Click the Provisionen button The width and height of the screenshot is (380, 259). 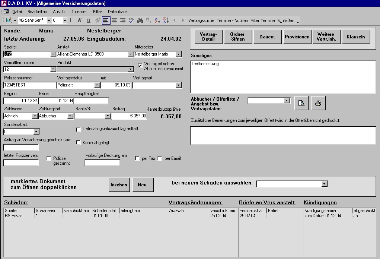297,37
